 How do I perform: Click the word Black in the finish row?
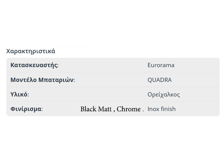[88, 109]
